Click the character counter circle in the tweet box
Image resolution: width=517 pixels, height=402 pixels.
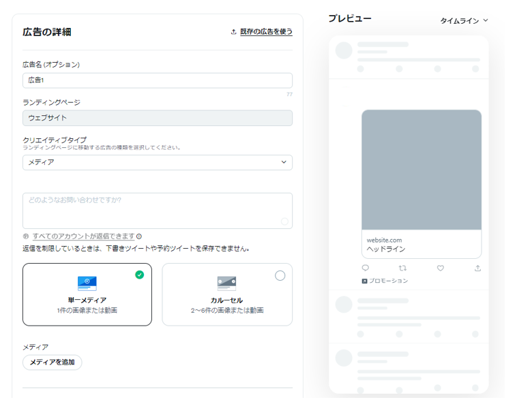284,221
